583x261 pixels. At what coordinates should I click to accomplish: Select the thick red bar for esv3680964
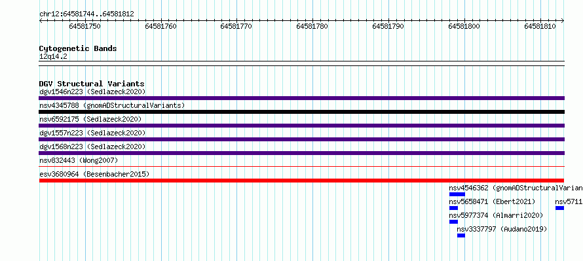pyautogui.click(x=301, y=181)
